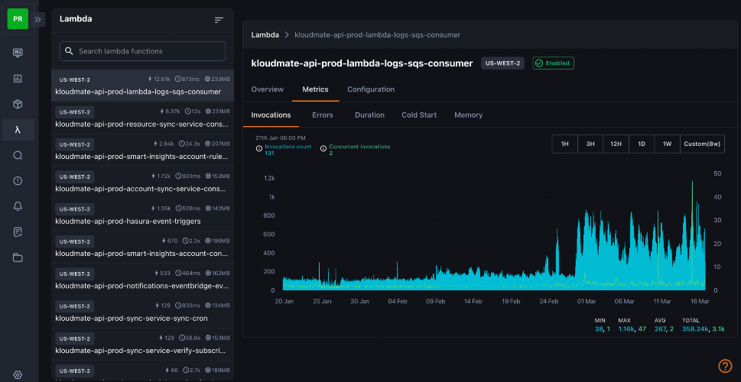The height and width of the screenshot is (382, 741).
Task: Click the 12.61k invocations value on first row
Action: 159,79
